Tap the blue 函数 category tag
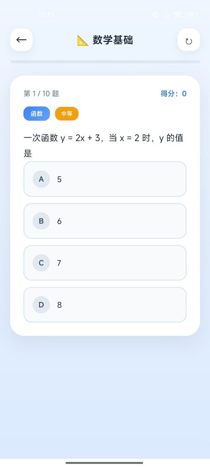Viewport: 210px width, 467px height. coord(36,114)
